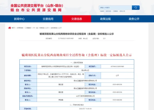Click the 建设单位 label cell
Screen dimensions: 154x110
28,81
